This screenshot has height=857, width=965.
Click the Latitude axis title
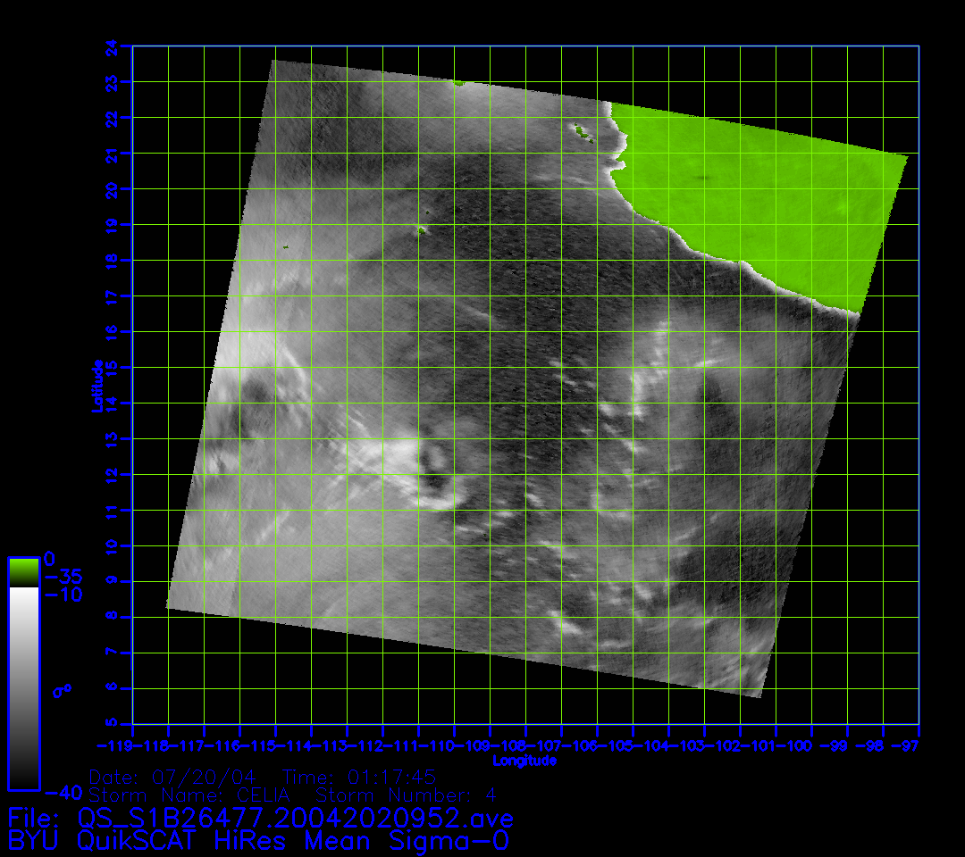coord(98,386)
